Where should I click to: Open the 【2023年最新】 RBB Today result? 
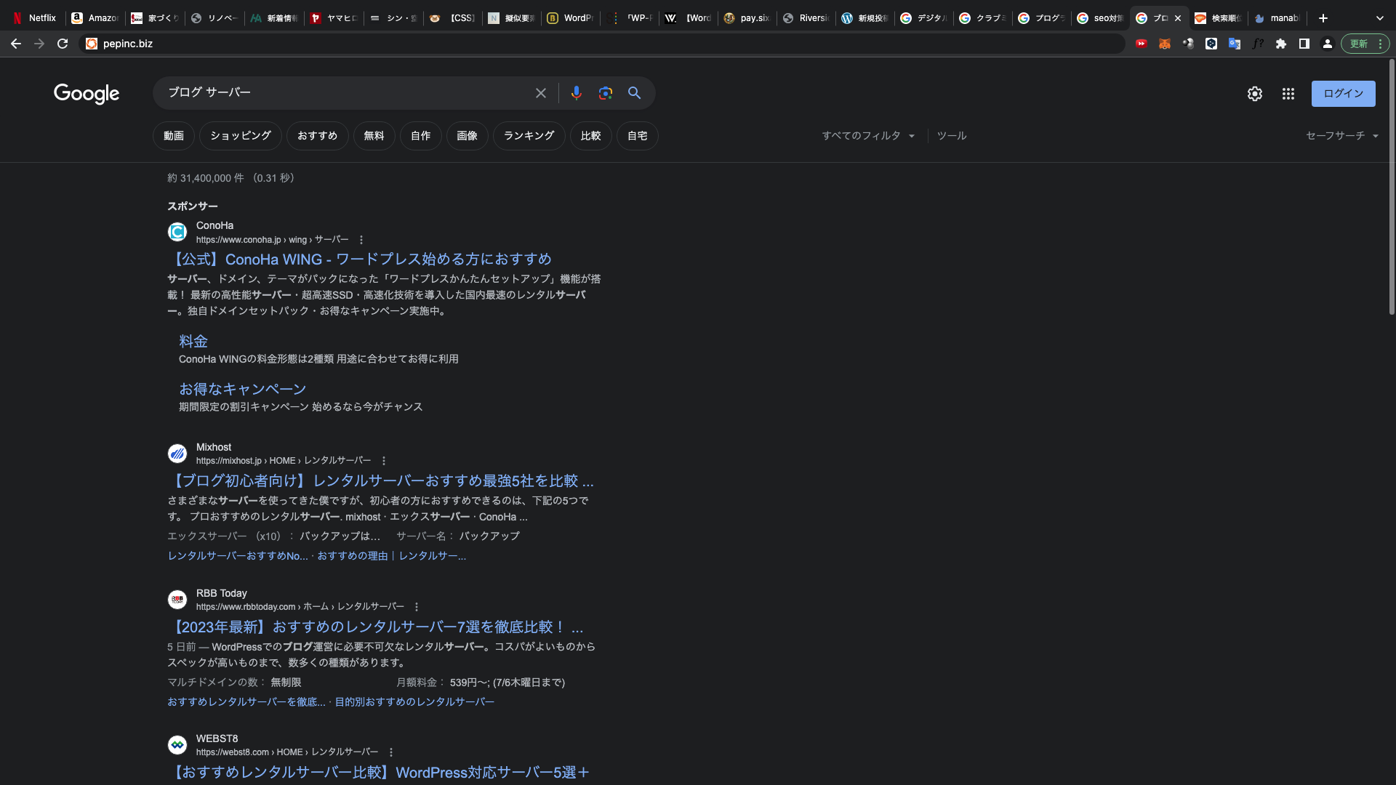tap(376, 627)
